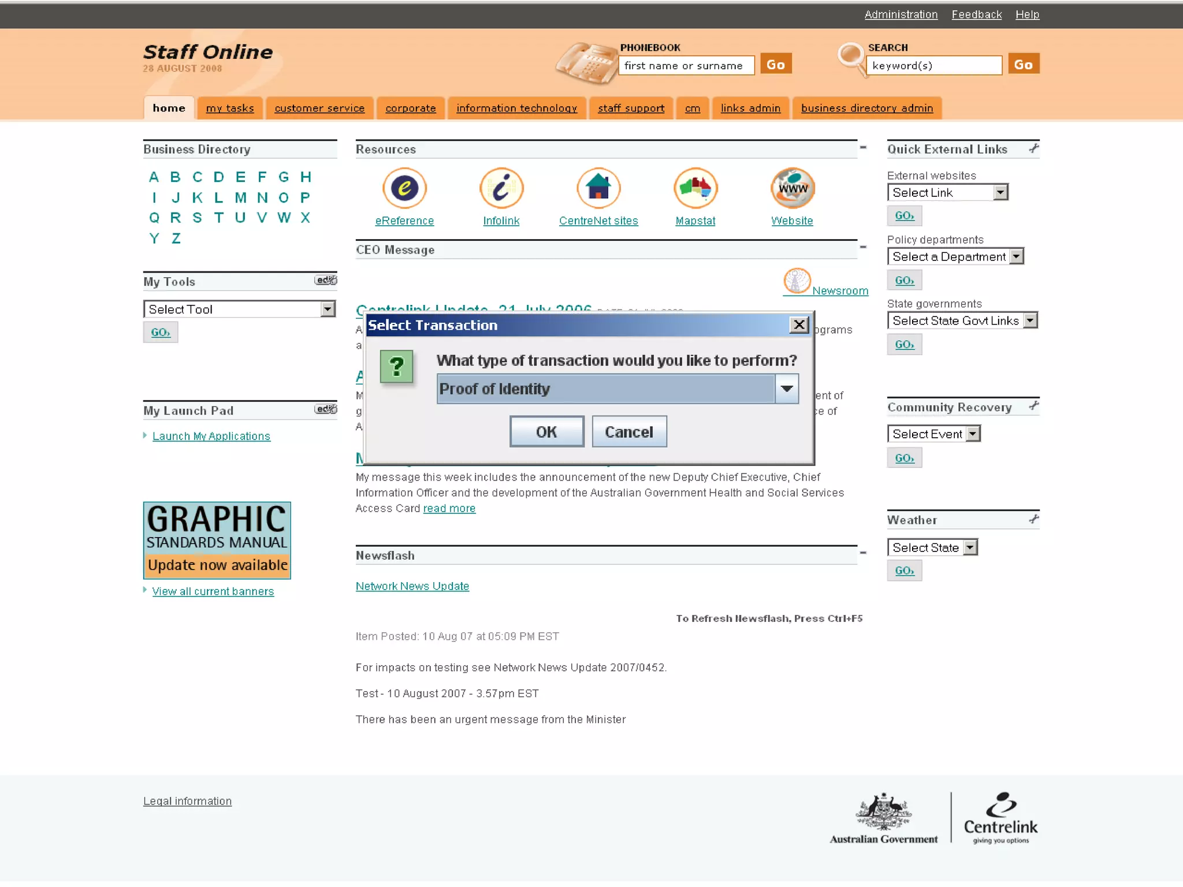Collapse the CEO Message panel minus icon

863,247
